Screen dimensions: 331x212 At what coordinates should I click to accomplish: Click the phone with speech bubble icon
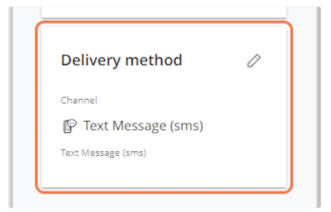click(70, 126)
